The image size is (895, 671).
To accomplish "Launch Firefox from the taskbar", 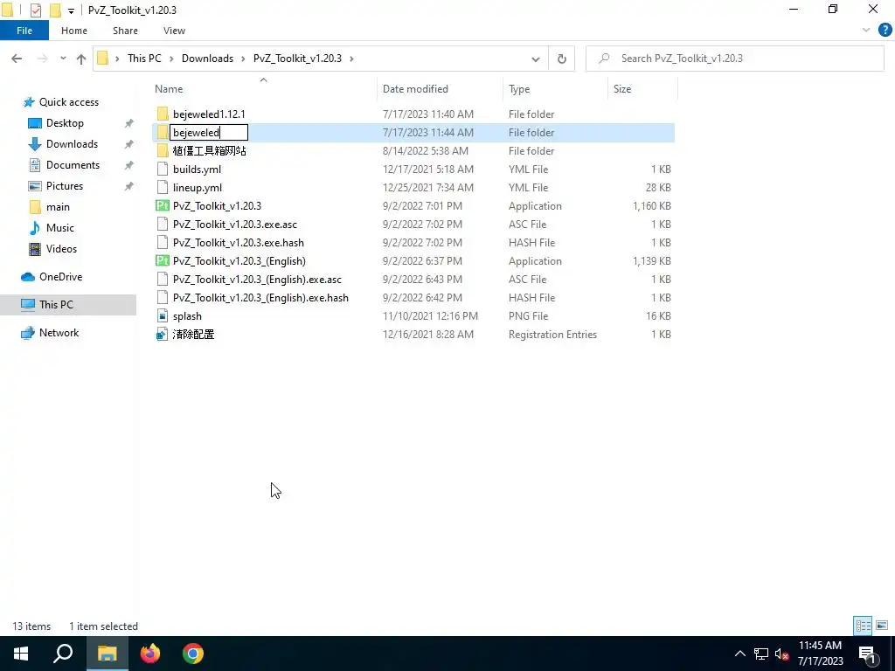I will [150, 654].
